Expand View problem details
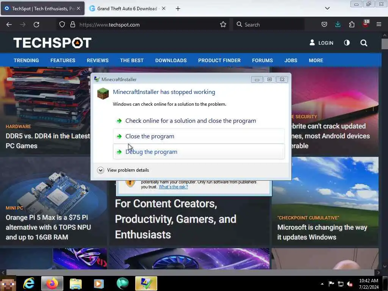Image resolution: width=388 pixels, height=291 pixels. click(x=123, y=170)
